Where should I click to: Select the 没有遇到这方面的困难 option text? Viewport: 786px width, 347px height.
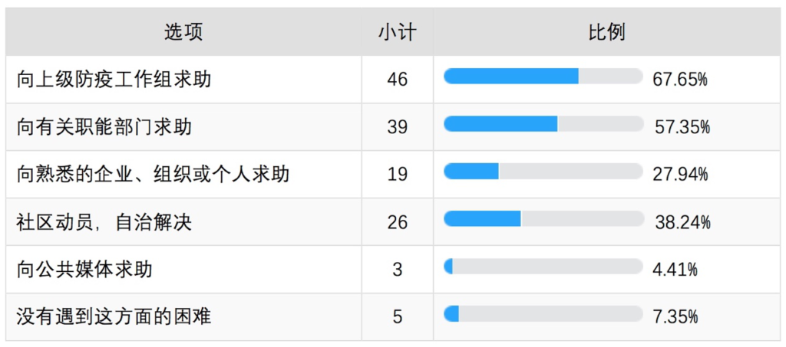[114, 317]
